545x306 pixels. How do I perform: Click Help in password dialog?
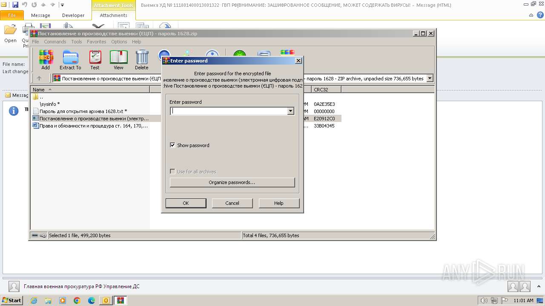279,203
